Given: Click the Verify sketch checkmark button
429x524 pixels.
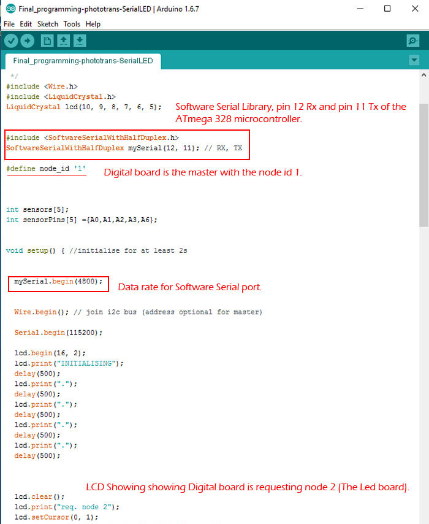Looking at the screenshot, I should (x=11, y=40).
